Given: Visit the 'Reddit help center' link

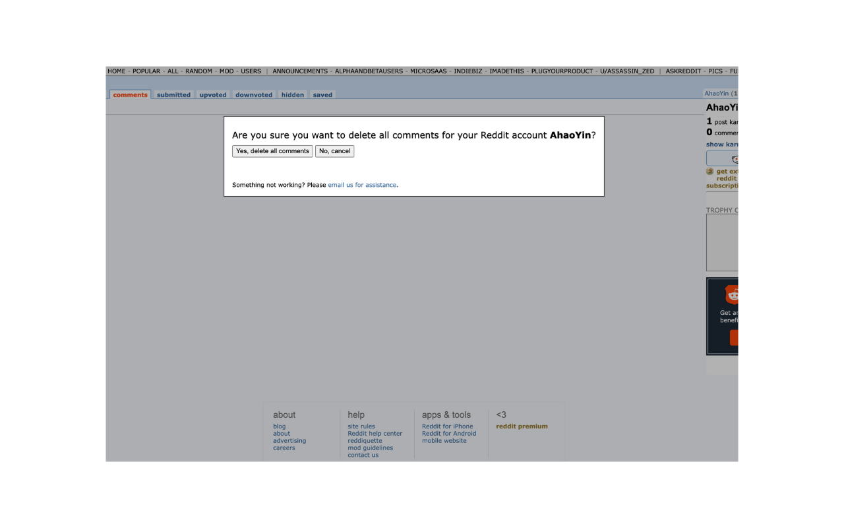Looking at the screenshot, I should (375, 434).
